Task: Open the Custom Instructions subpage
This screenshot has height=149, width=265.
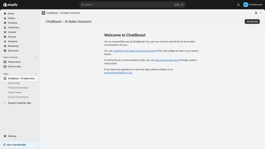Action: pos(18,97)
